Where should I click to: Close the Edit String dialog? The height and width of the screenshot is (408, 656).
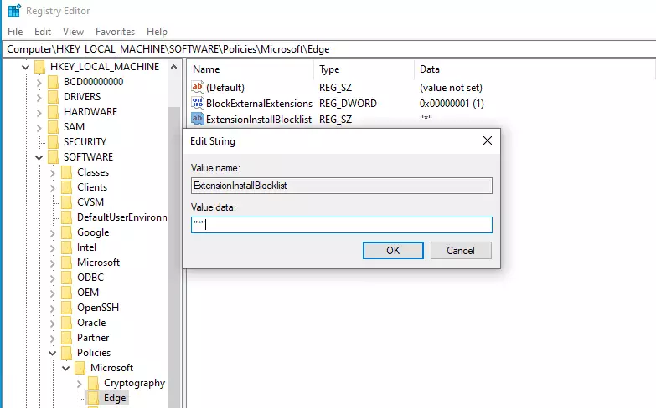pos(488,140)
